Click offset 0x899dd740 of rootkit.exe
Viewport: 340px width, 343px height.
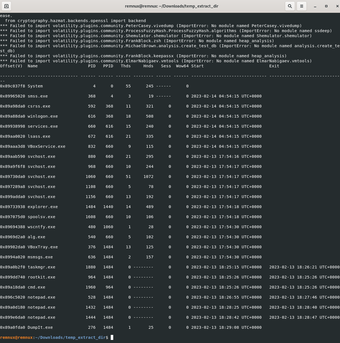tap(13, 277)
